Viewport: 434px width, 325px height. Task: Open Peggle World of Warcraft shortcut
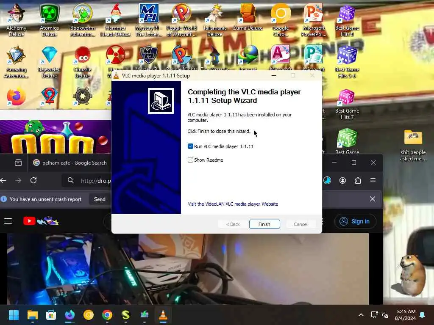181,20
